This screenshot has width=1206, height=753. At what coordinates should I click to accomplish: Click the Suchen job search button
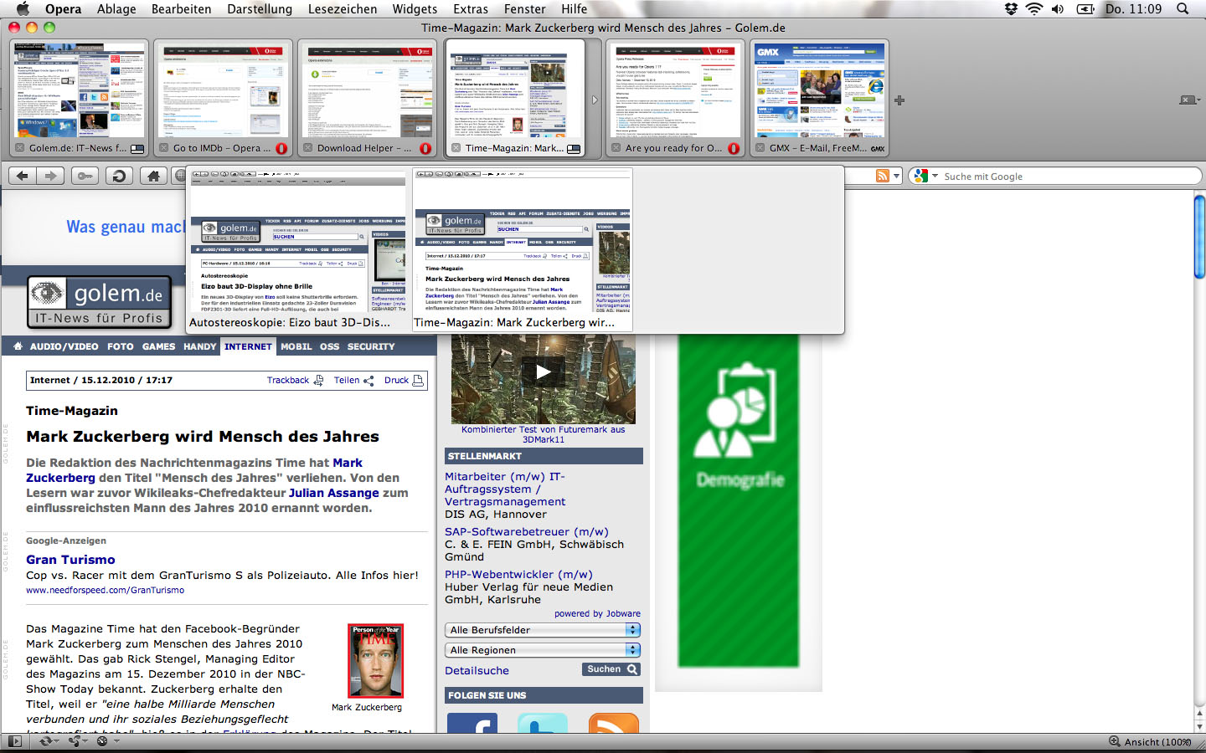point(611,669)
